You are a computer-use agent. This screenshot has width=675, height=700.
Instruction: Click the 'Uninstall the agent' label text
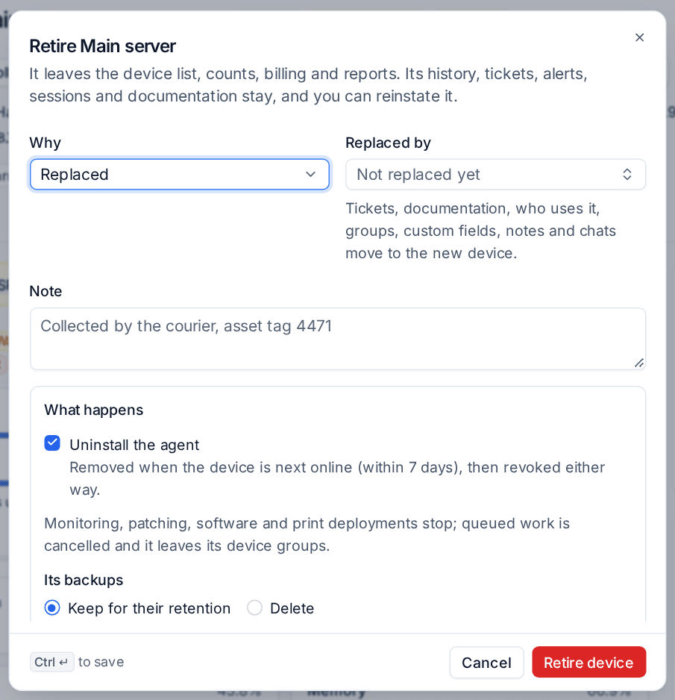pos(134,445)
